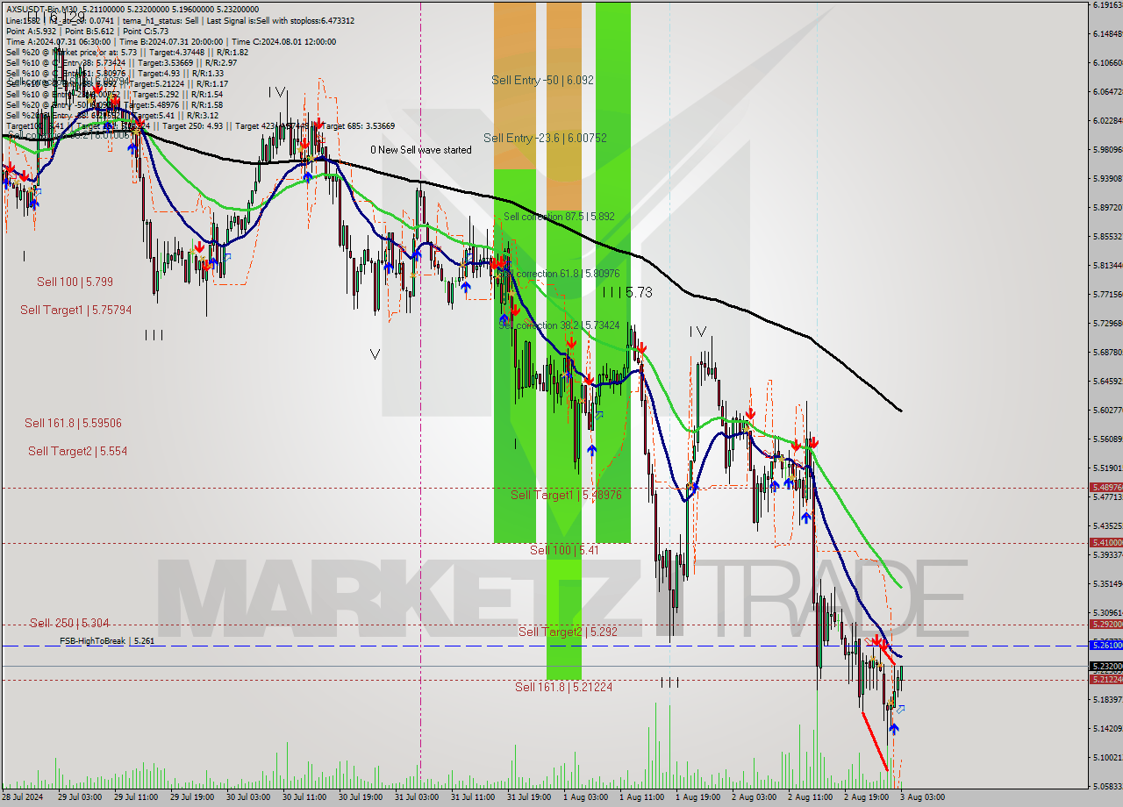Click the '1 Aug 11:00' time label
This screenshot has width=1123, height=807.
[640, 797]
